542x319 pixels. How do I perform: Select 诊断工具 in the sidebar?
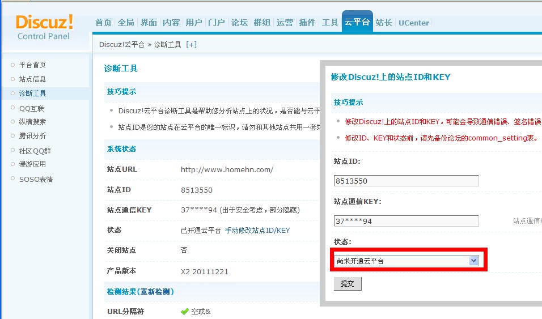pos(32,93)
